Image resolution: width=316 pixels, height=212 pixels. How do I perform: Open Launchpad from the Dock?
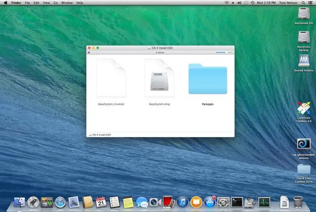pyautogui.click(x=33, y=202)
